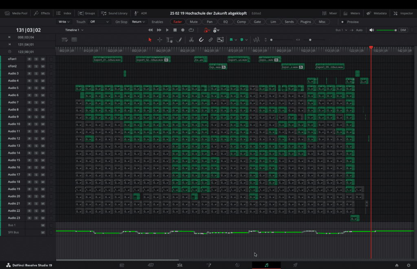
Task: Toggle the snapping magnet icon
Action: pyautogui.click(x=201, y=40)
